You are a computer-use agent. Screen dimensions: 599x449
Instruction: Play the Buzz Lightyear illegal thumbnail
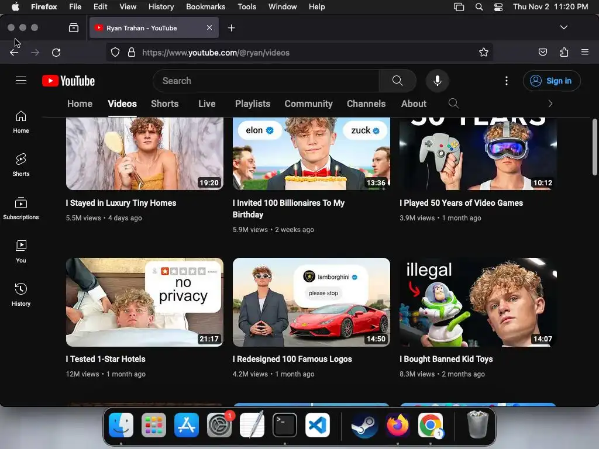click(478, 302)
